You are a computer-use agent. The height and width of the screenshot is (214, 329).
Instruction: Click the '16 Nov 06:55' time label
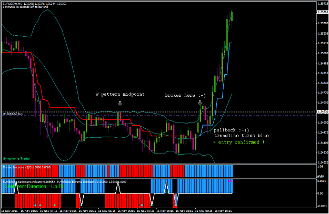tap(126, 211)
